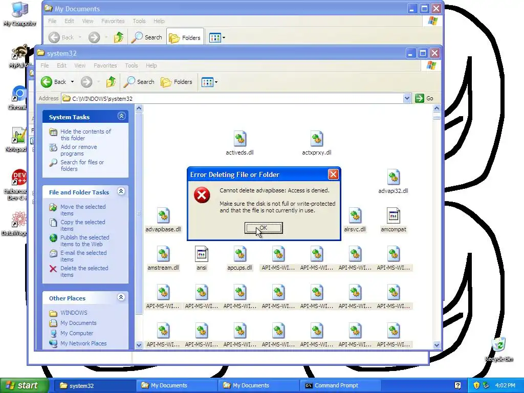Click Up folder icon in system32 toolbar
This screenshot has height=393, width=524.
(111, 82)
